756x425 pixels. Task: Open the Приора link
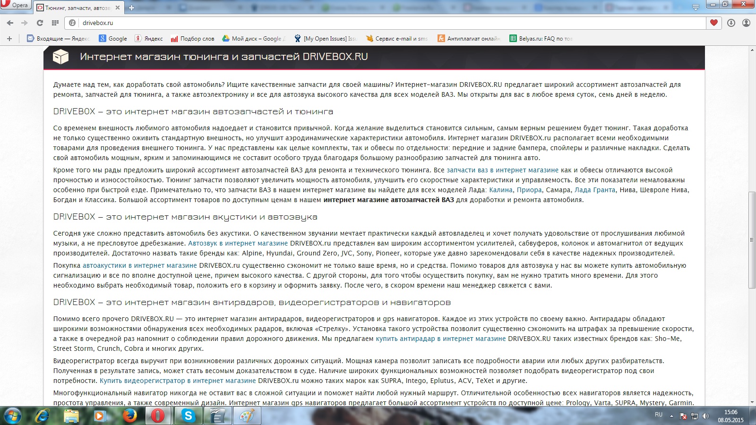(x=529, y=190)
